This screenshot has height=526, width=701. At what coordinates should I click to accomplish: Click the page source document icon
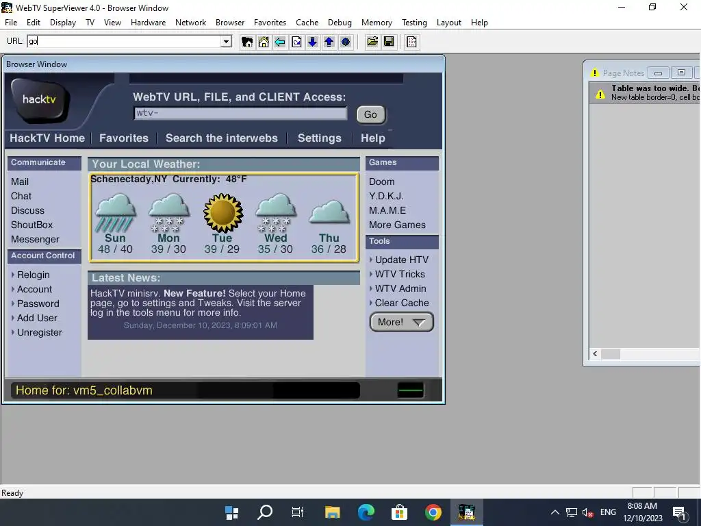click(411, 42)
